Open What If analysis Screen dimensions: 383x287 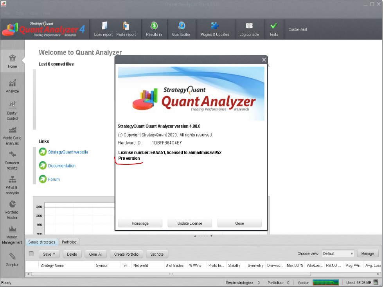click(12, 185)
